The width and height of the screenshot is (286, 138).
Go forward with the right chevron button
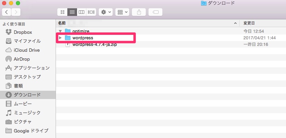pyautogui.click(x=16, y=12)
